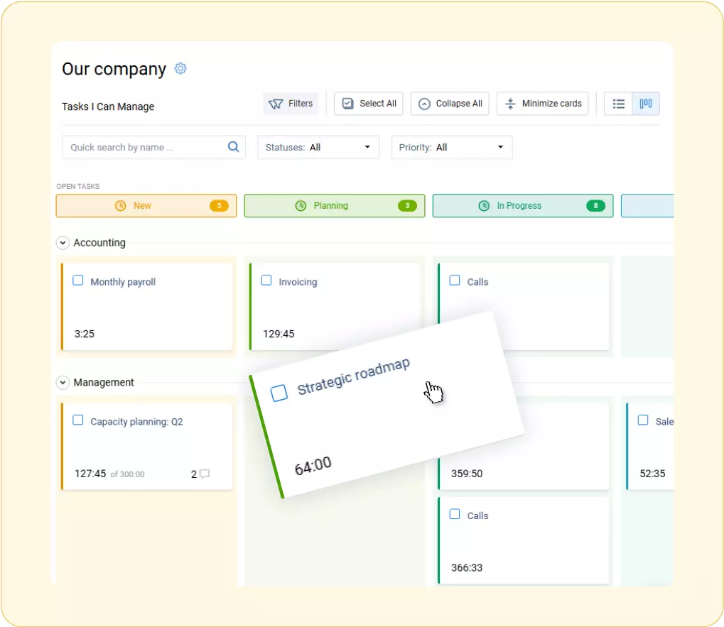The image size is (724, 627).
Task: Switch to the In Progress column header
Action: click(522, 205)
